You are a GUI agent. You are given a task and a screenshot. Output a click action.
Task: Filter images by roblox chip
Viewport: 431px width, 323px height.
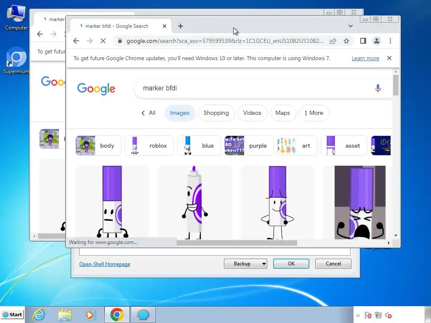coord(149,146)
